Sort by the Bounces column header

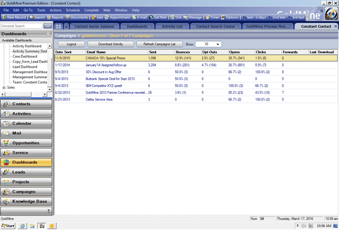pyautogui.click(x=188, y=52)
